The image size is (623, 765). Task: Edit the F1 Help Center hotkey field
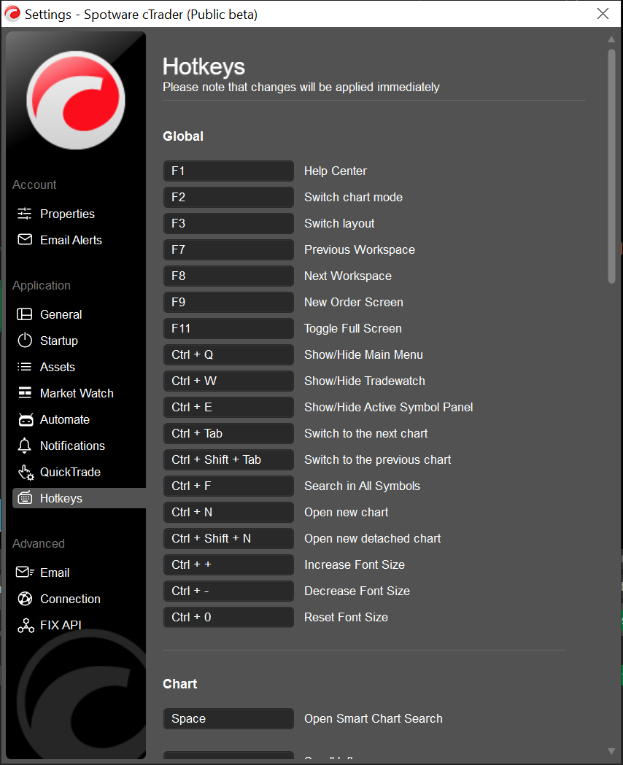pos(228,171)
